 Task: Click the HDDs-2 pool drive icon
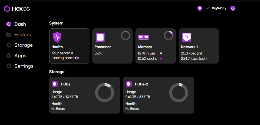pos(129,84)
